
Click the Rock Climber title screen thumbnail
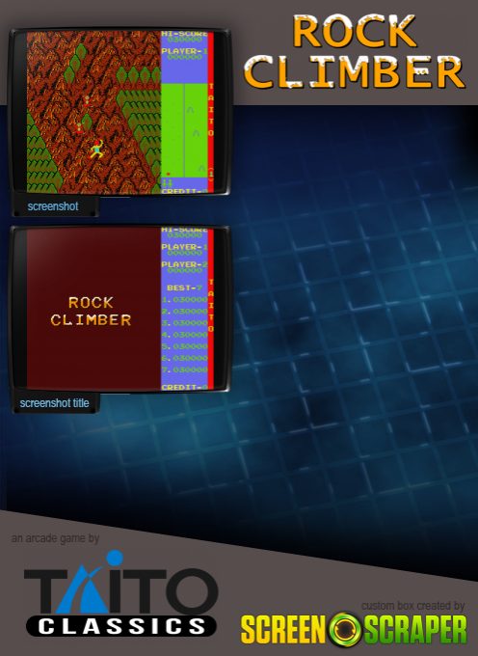coord(119,309)
